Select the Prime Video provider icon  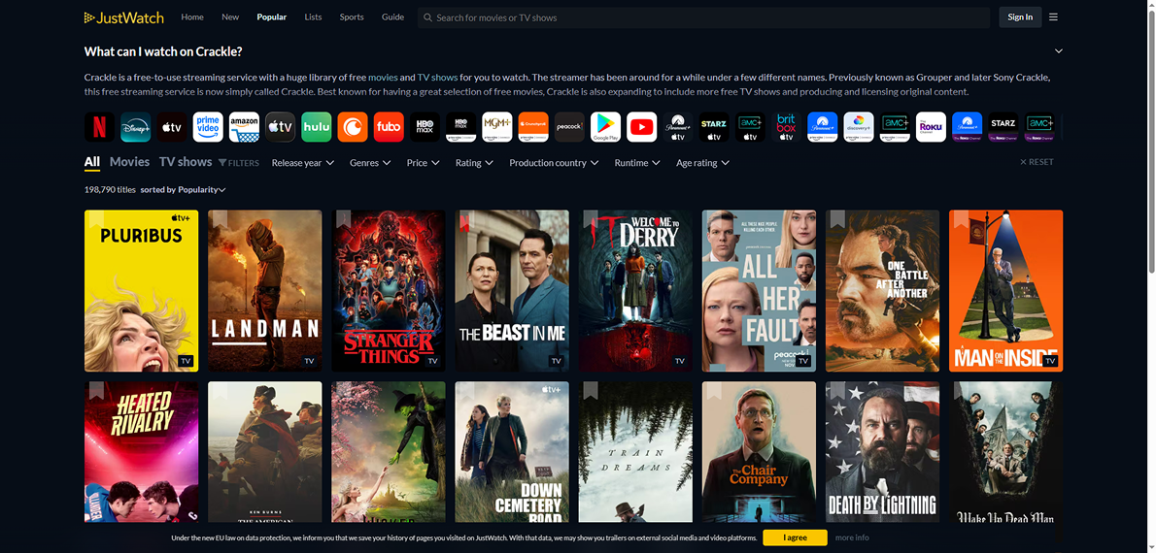[x=208, y=127]
